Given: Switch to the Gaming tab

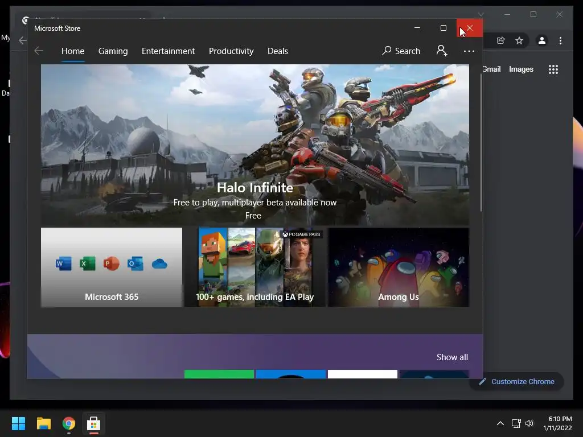Looking at the screenshot, I should (113, 51).
